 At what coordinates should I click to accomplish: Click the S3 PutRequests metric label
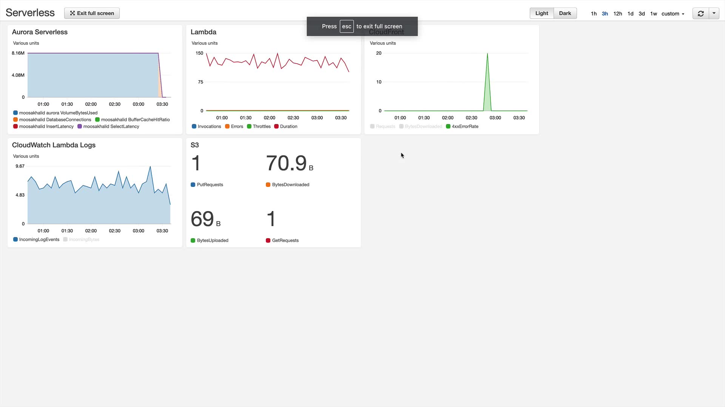(x=210, y=185)
